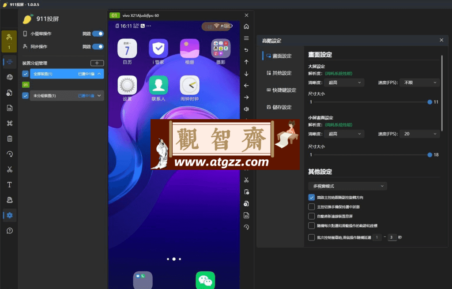Open the globe icon in left sidebar

pos(10,77)
